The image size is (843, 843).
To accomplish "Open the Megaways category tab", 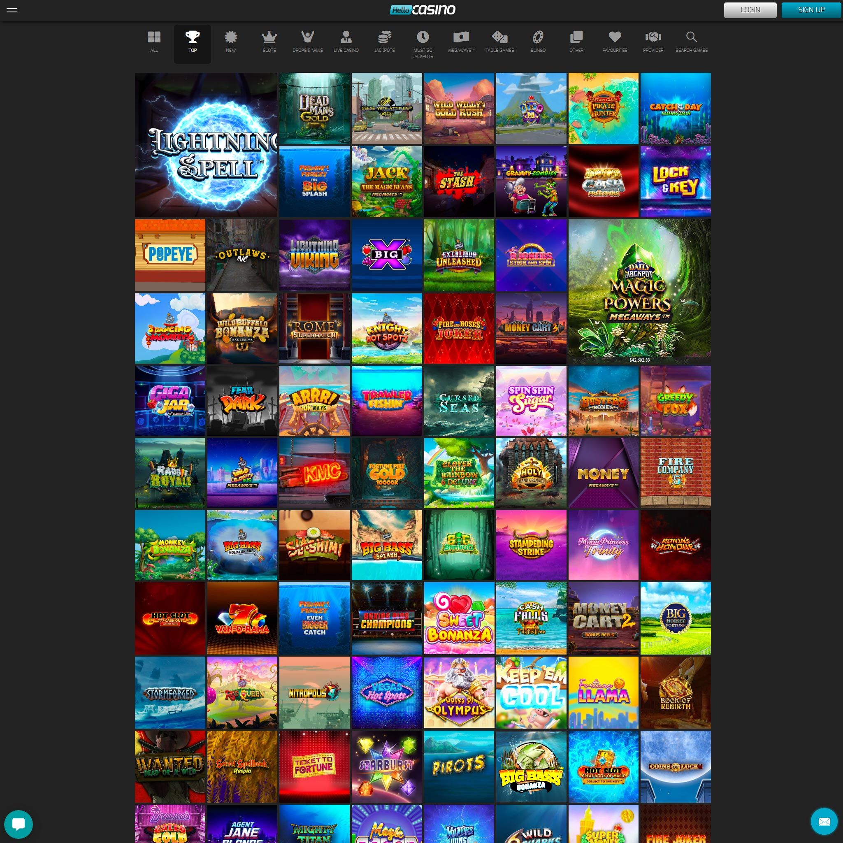I will (461, 38).
